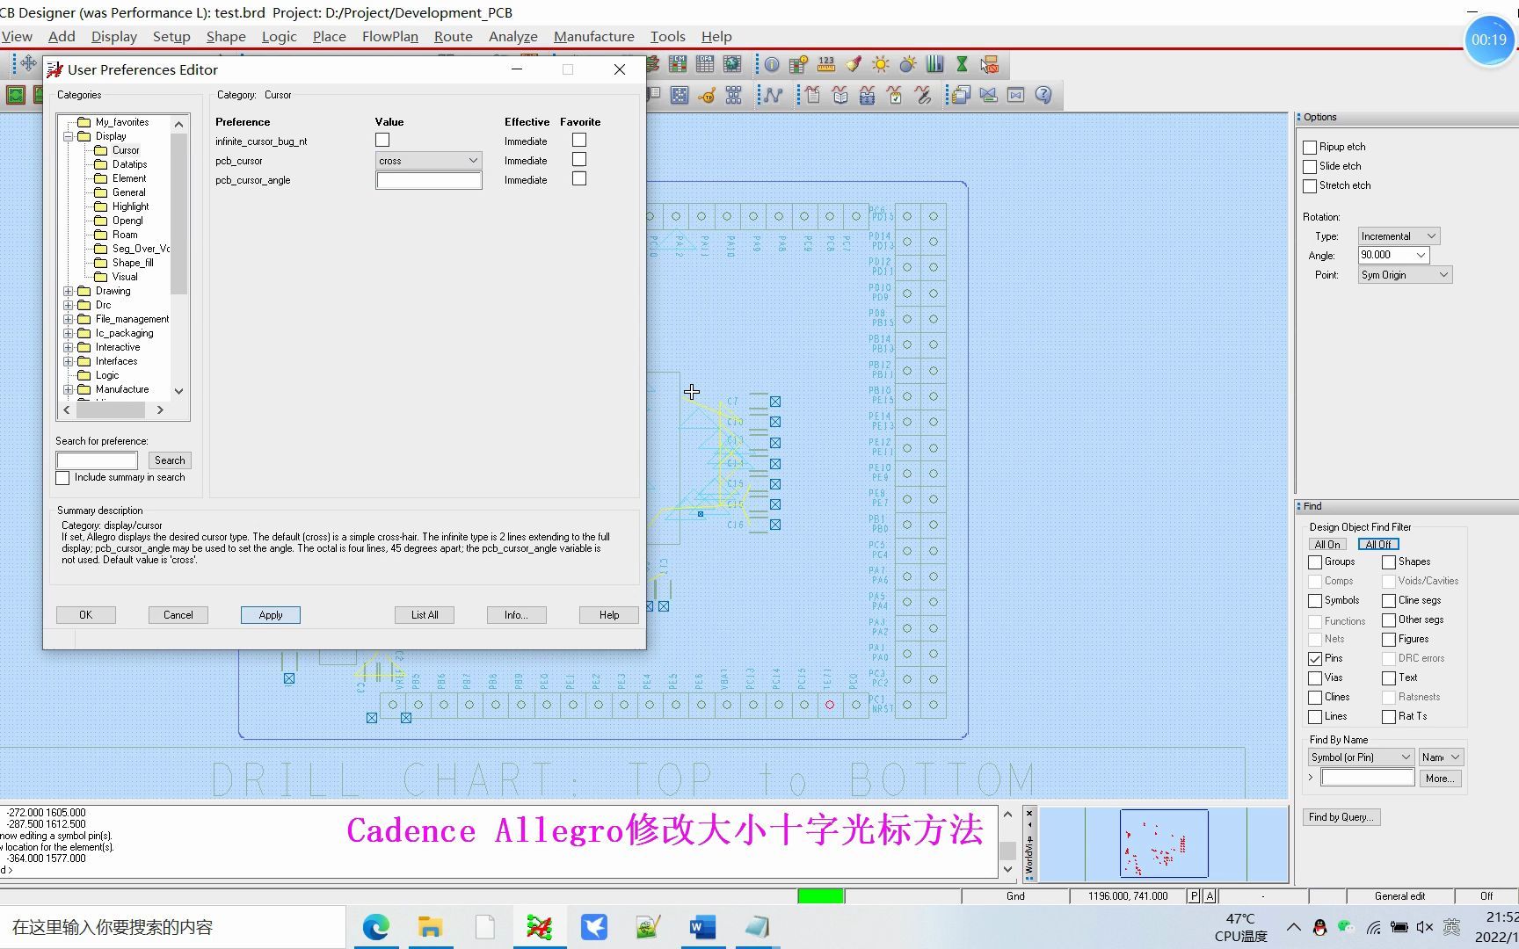Open the color dialog via the paintbrush icon
Screen dimensions: 1519x949
tap(853, 63)
